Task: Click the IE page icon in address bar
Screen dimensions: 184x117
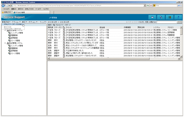Action: (x=12, y=6)
